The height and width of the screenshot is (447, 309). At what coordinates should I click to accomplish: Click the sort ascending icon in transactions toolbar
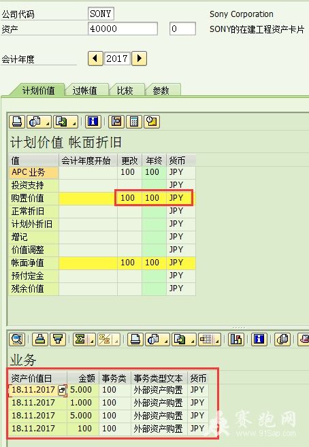(x=40, y=340)
